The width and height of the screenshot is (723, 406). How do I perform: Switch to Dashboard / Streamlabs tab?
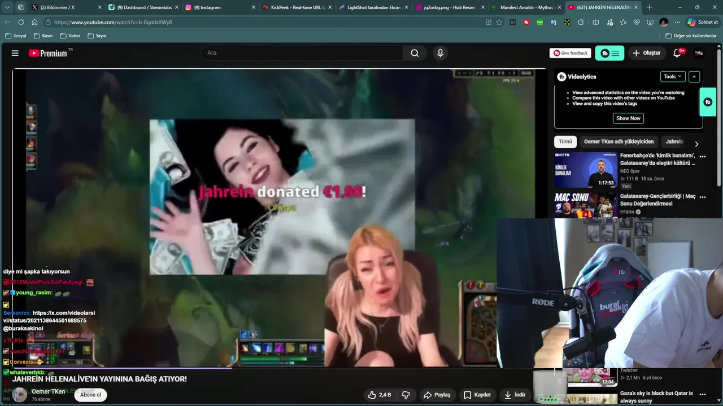click(x=143, y=7)
